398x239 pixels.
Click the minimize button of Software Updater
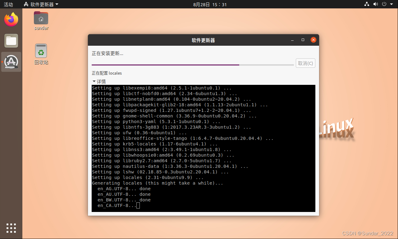pyautogui.click(x=292, y=40)
